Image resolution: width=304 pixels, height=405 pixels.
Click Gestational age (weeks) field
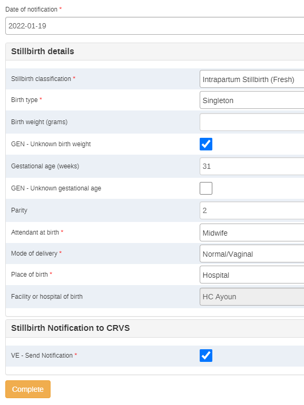[252, 166]
